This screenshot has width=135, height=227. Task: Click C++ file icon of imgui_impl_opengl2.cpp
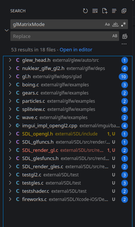[18, 126]
